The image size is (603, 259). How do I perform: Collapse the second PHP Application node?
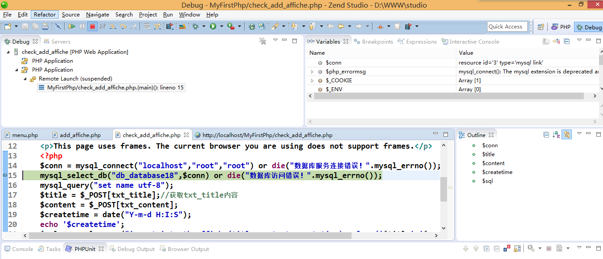16,70
